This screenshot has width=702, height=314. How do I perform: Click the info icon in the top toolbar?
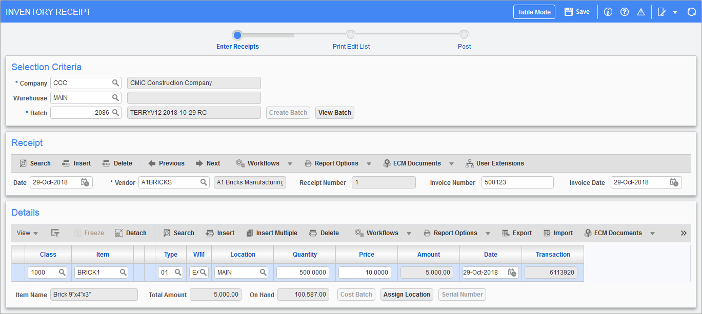pyautogui.click(x=608, y=11)
